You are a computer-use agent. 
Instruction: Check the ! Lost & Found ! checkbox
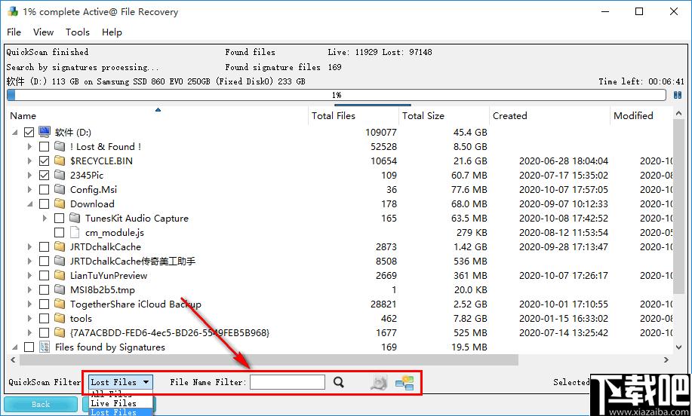coord(44,146)
